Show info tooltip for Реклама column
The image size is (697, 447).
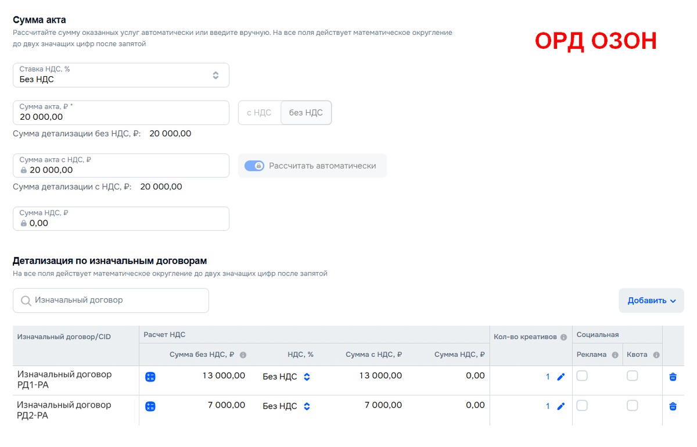[x=615, y=355]
